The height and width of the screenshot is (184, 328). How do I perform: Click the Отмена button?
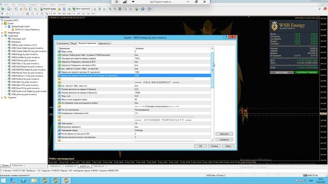214,146
